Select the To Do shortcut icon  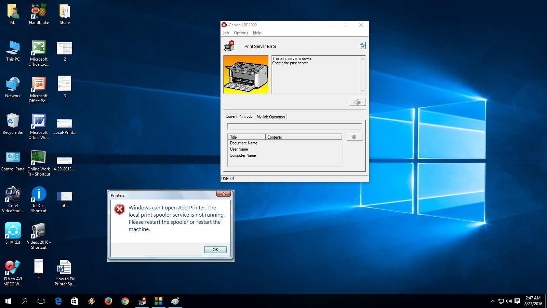(x=39, y=200)
